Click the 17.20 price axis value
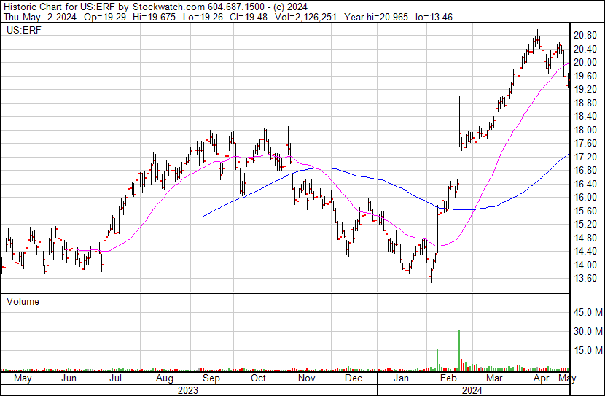605x396 pixels. pyautogui.click(x=585, y=157)
